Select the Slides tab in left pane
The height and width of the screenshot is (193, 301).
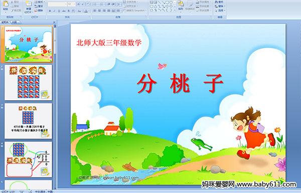click(x=5, y=22)
